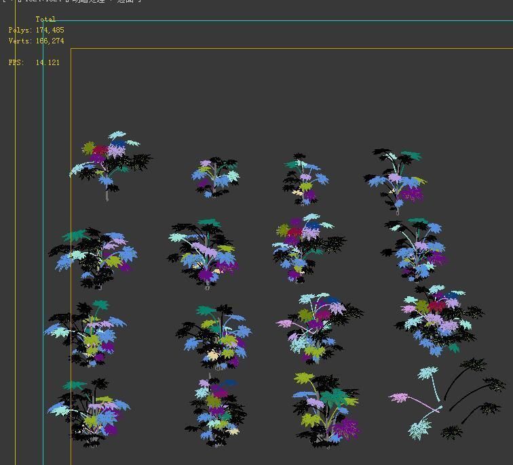513x465 pixels.
Task: Select the plant in row three, column two
Action: pos(214,337)
